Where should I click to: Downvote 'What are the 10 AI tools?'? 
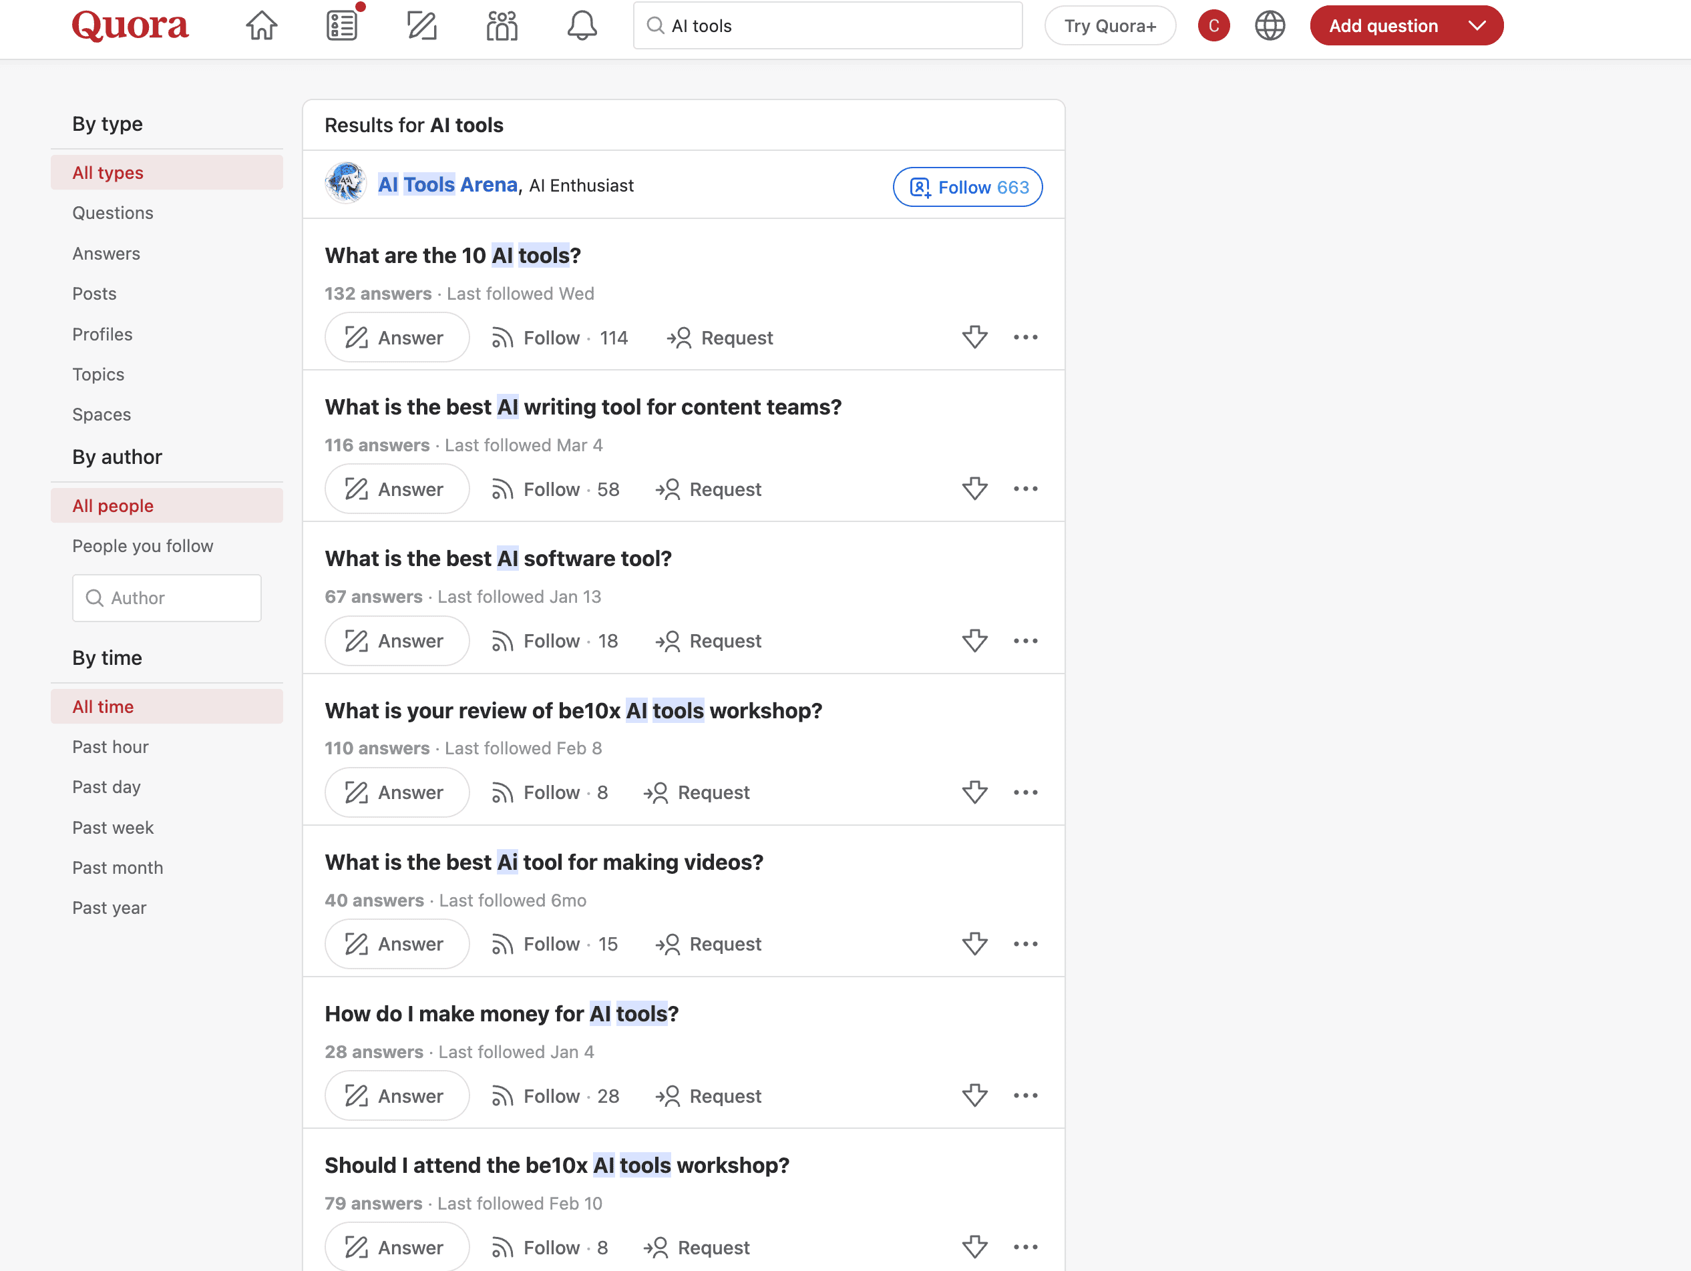tap(974, 337)
